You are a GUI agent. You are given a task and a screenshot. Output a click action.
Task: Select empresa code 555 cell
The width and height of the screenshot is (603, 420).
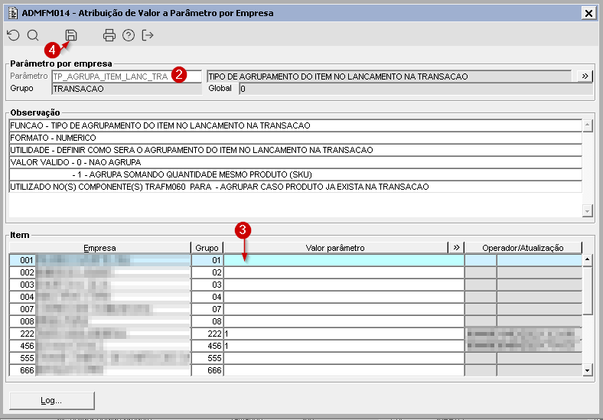click(x=23, y=359)
